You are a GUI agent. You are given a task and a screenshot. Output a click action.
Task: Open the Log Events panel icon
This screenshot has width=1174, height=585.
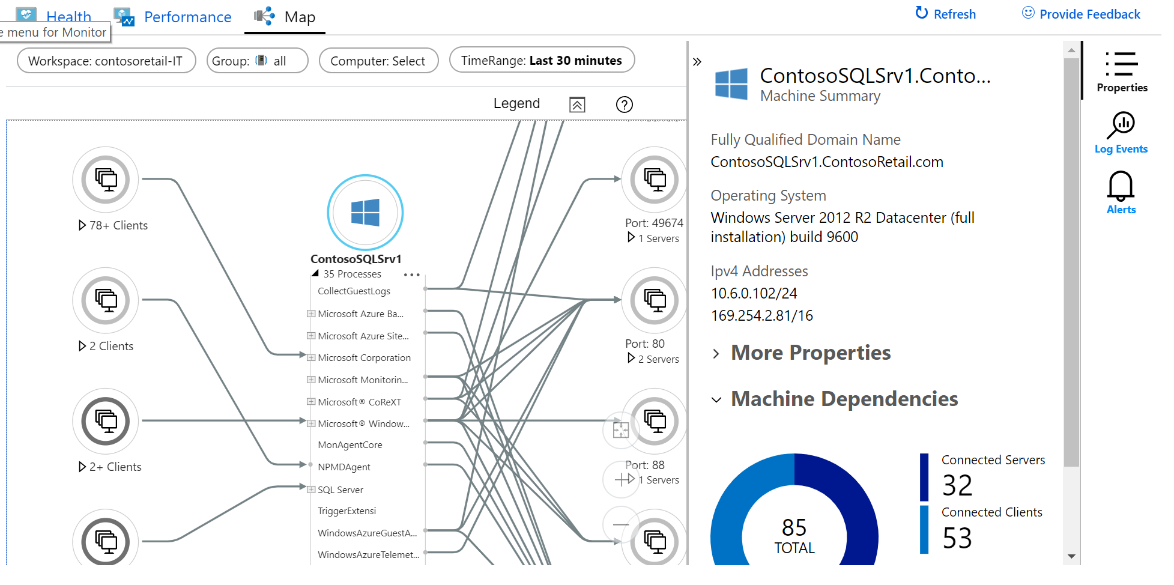(x=1121, y=125)
